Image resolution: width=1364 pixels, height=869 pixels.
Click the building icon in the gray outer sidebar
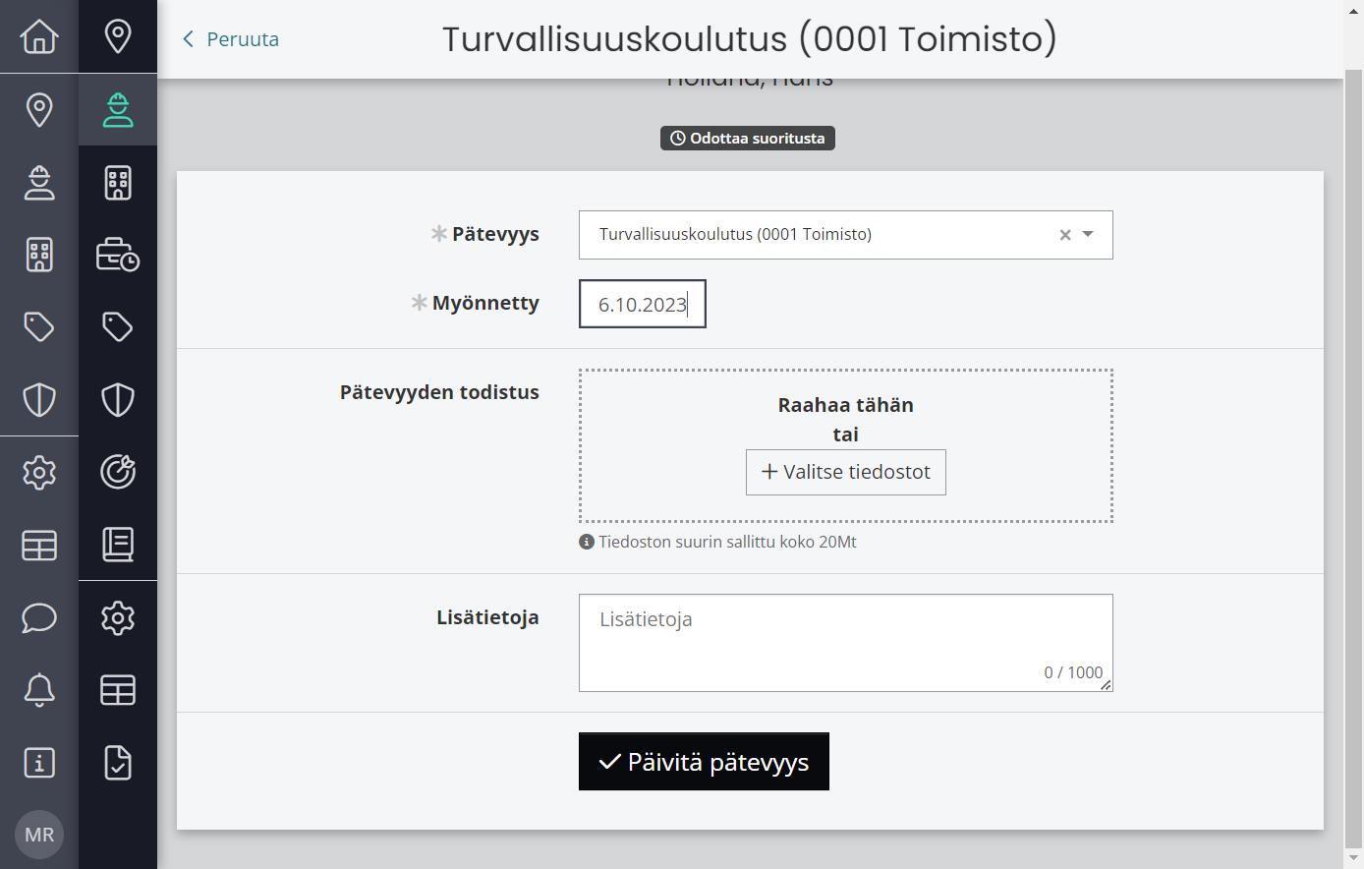point(39,255)
